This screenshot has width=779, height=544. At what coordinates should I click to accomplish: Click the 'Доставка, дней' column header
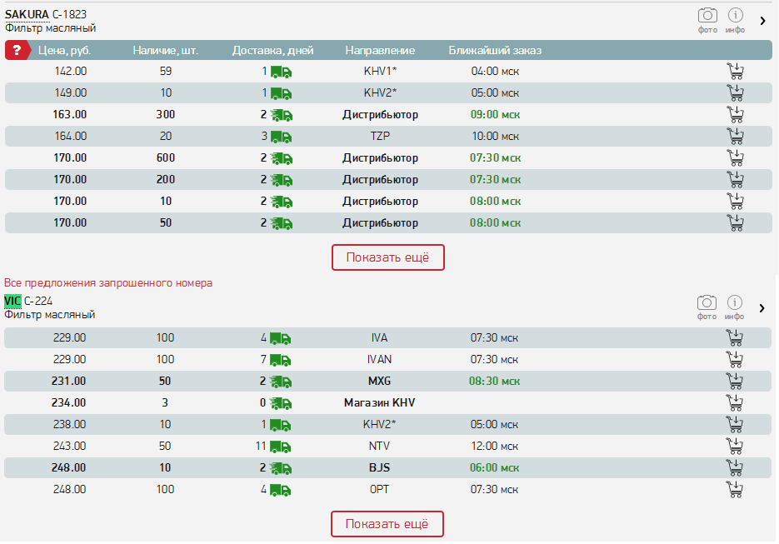[x=272, y=51]
